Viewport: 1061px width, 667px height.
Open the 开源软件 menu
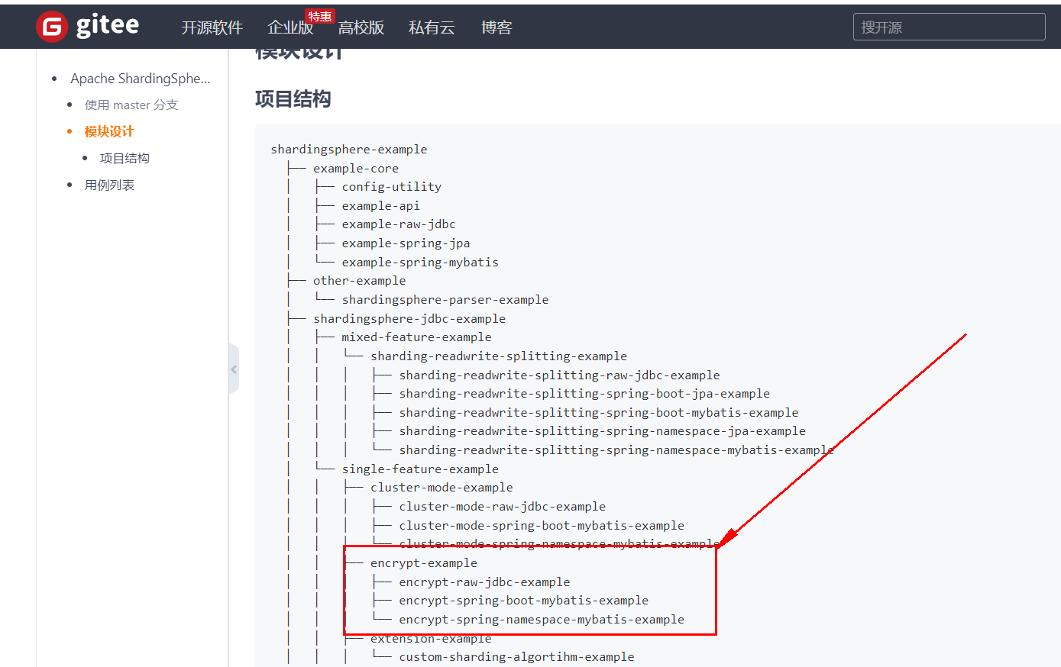pos(212,27)
